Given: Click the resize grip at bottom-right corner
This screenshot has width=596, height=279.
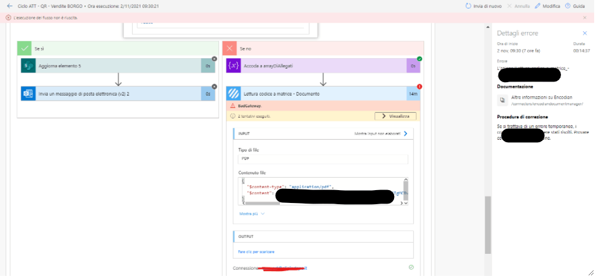Looking at the screenshot, I should pos(590,272).
